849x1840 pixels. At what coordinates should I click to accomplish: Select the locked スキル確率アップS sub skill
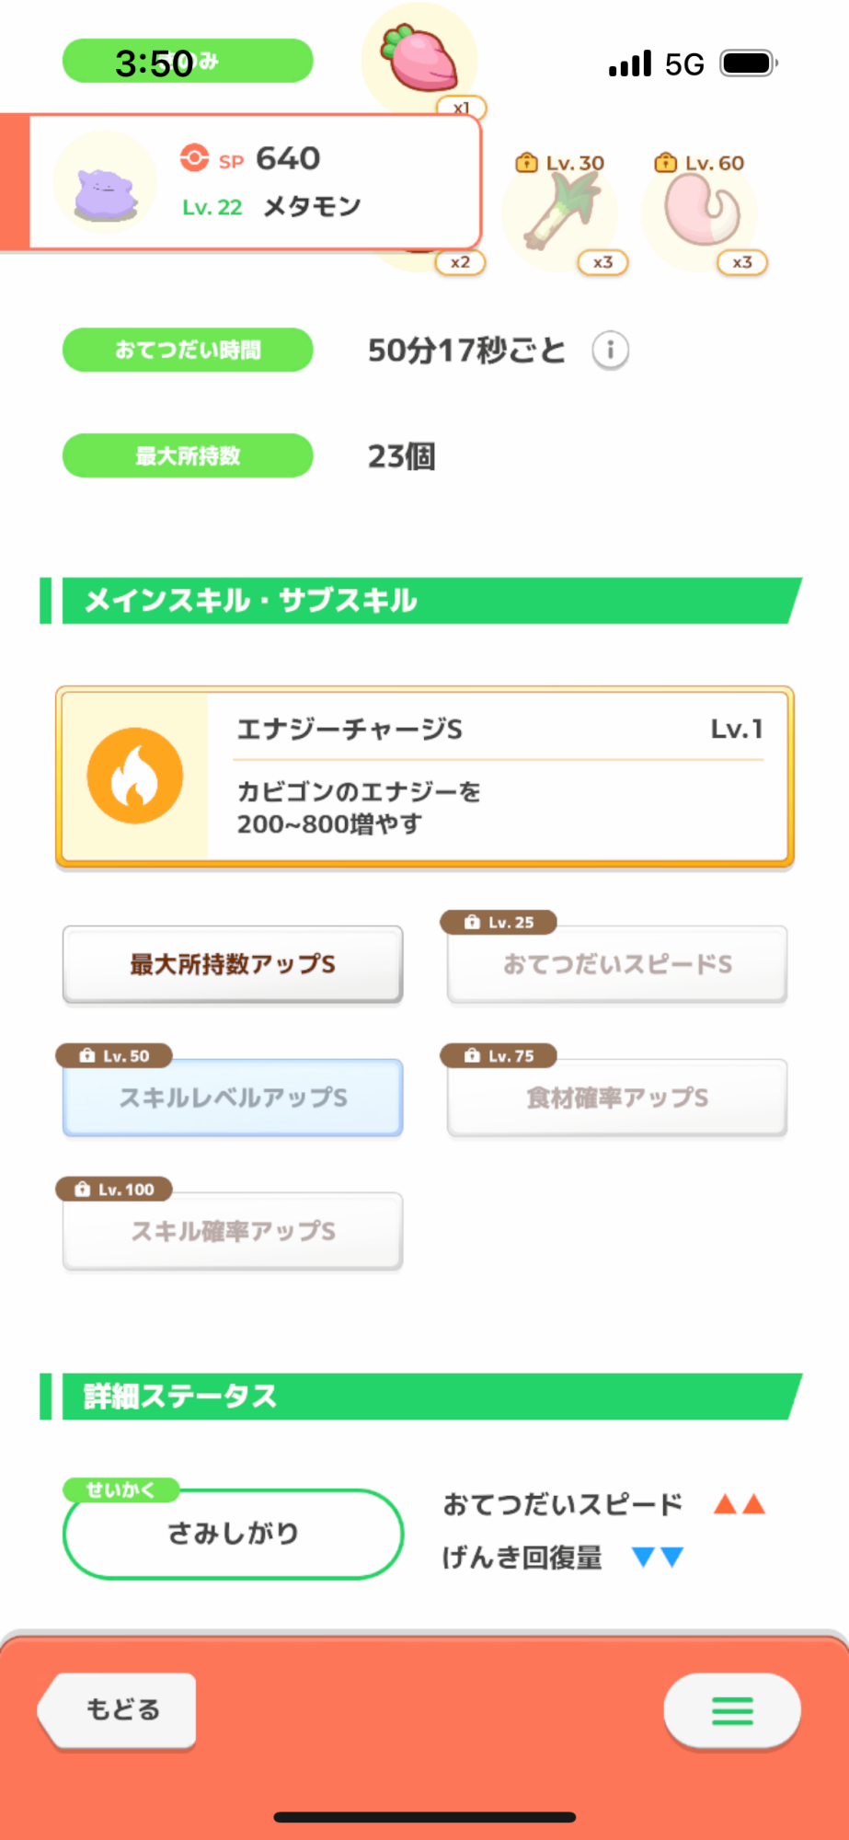coord(233,1231)
